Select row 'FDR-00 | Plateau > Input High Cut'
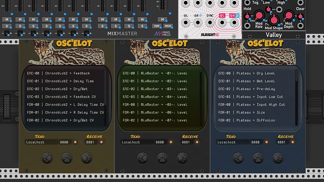This screenshot has height=182, width=324. pos(252,105)
